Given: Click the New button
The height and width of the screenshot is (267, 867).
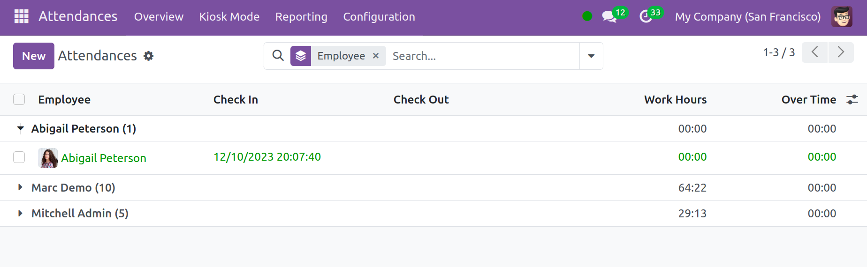Looking at the screenshot, I should click(34, 56).
